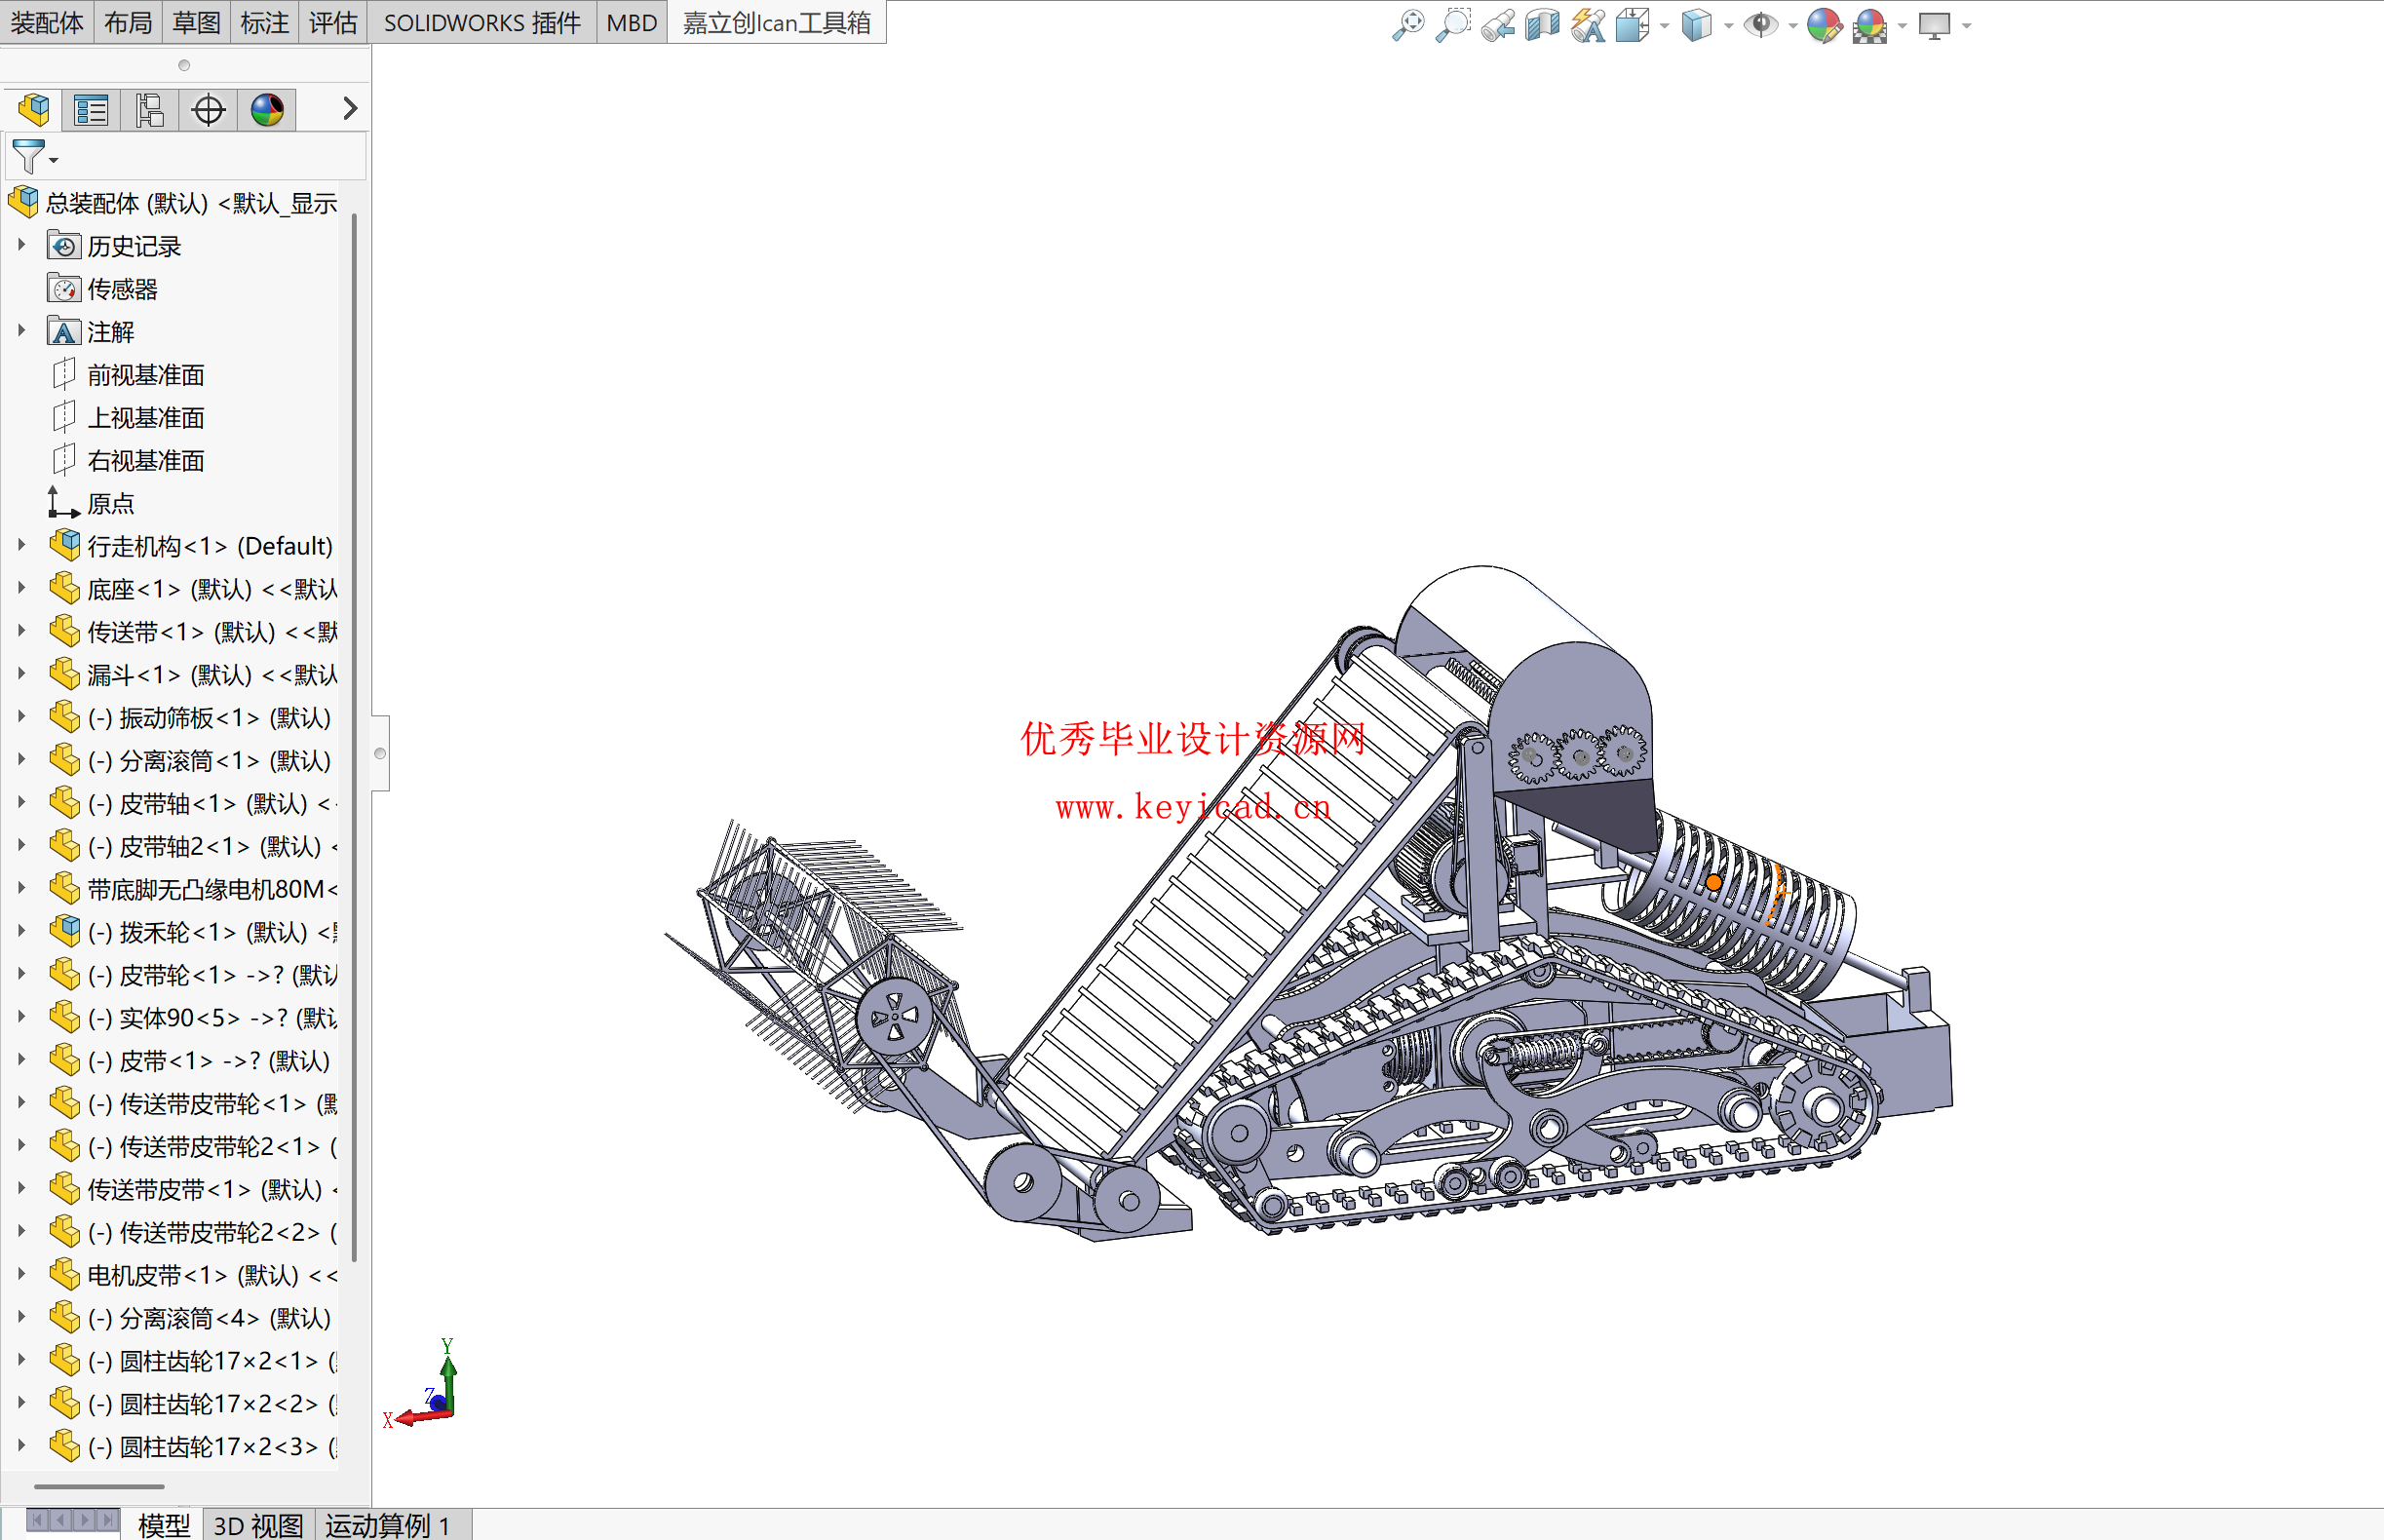The image size is (2384, 1540).
Task: Open the 草图 ribbon tab
Action: click(x=196, y=22)
